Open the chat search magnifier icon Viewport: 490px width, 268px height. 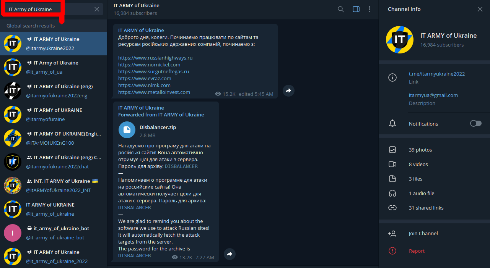pos(341,9)
